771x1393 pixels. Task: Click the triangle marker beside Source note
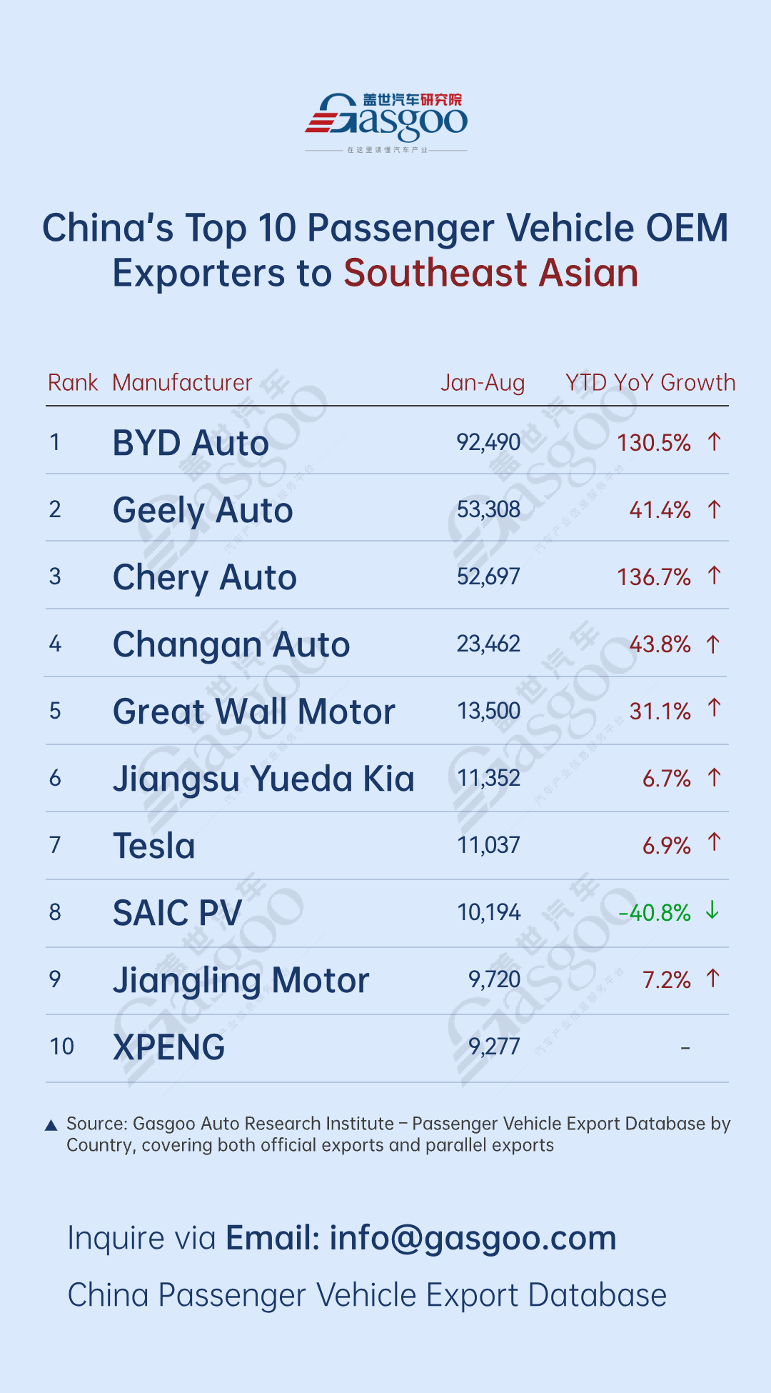[51, 1126]
